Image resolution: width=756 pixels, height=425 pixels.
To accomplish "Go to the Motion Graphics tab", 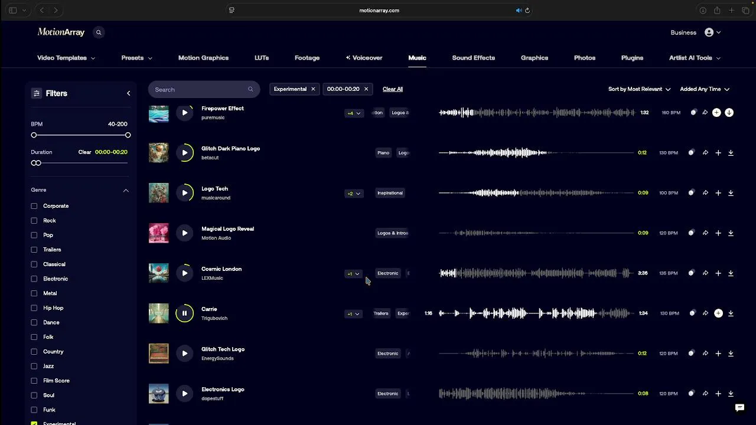I will pos(203,58).
